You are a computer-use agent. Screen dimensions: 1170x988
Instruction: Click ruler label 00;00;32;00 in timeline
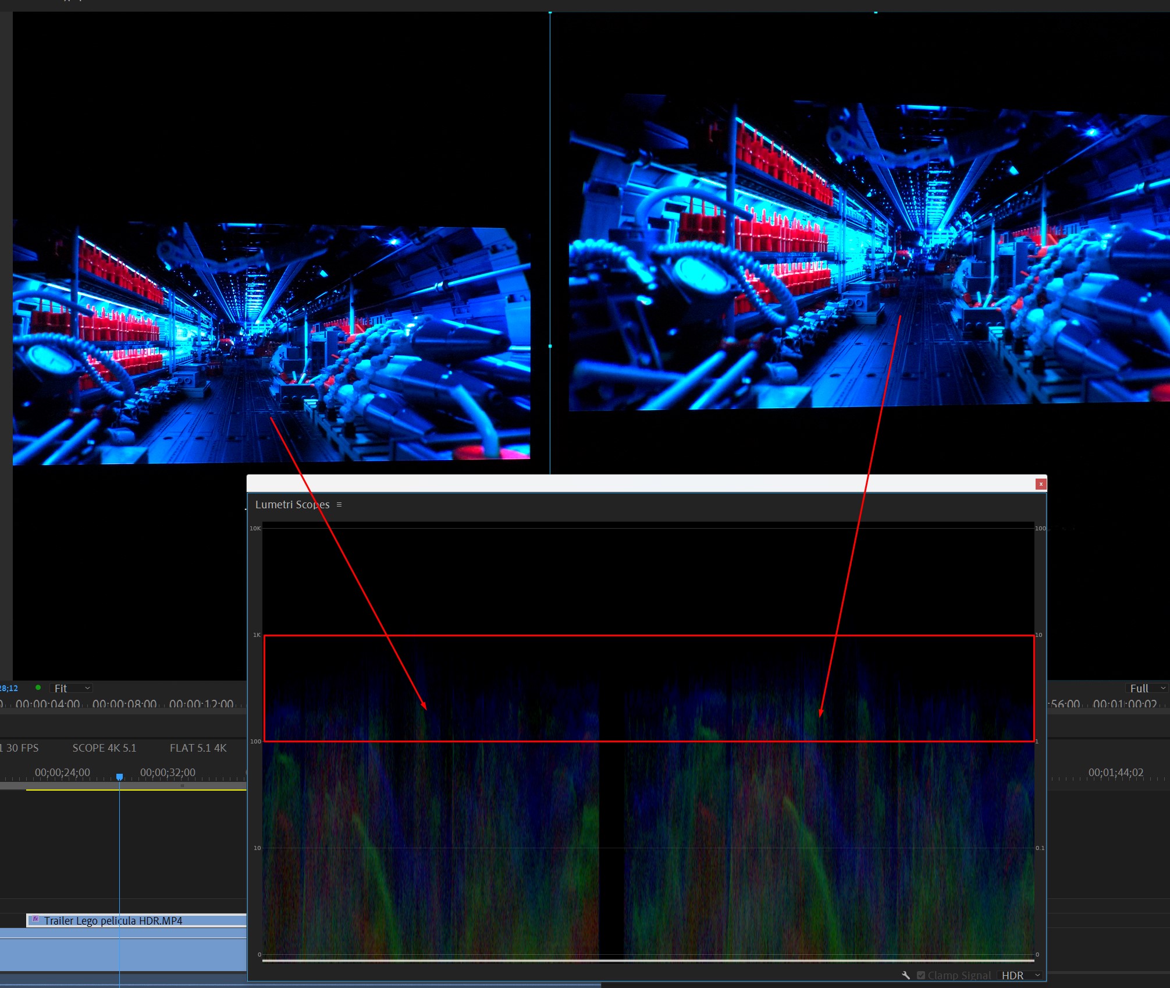[x=168, y=773]
